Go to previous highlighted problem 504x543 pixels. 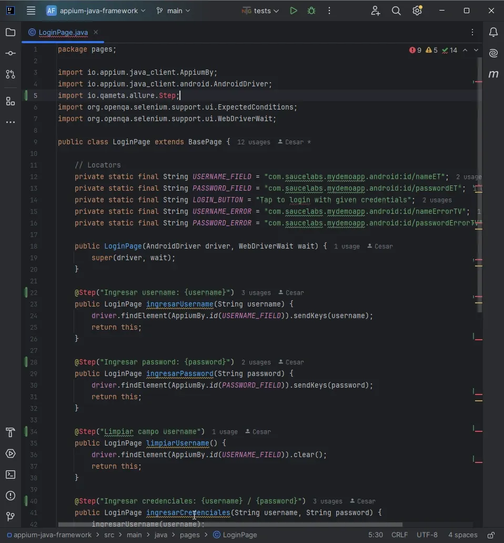coord(465,50)
